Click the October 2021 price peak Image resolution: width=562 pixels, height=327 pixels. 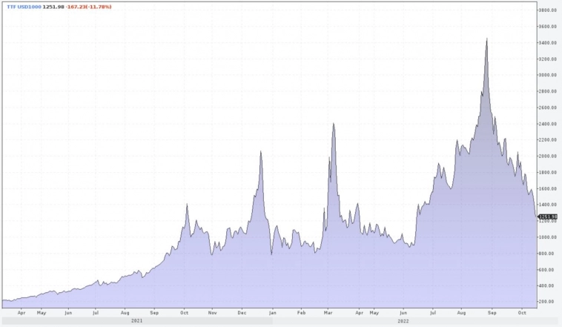click(x=187, y=204)
